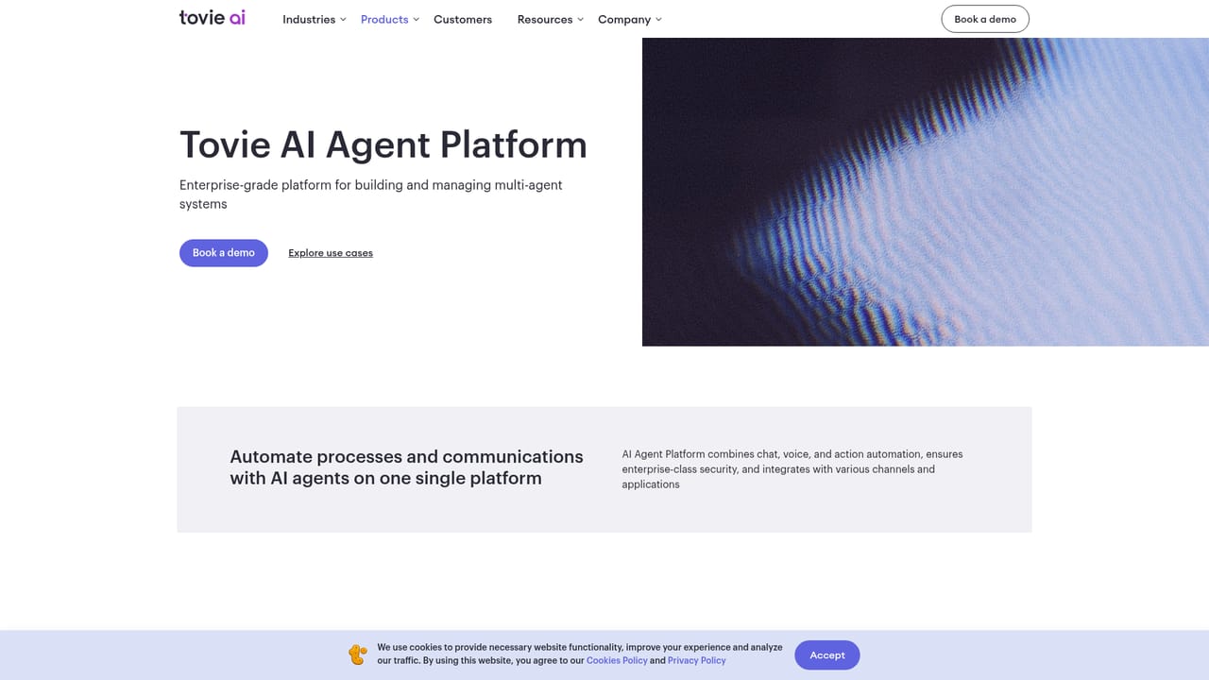1209x680 pixels.
Task: Open the Resources menu
Action: tap(545, 19)
